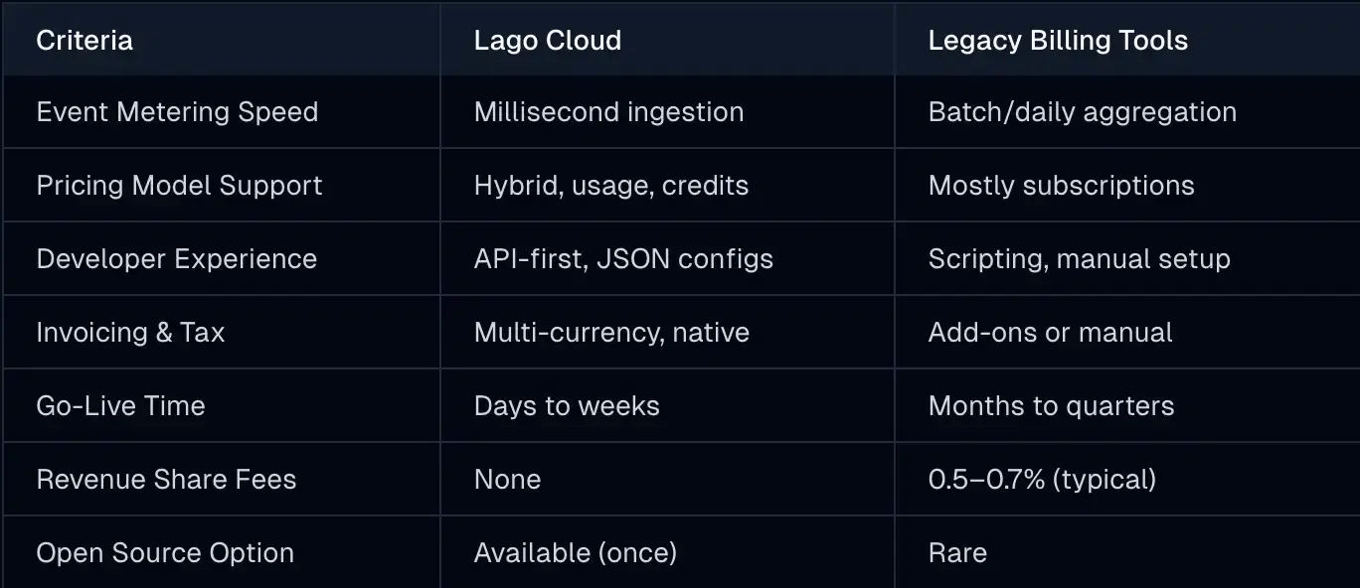Click the Millisecond ingestion cell
This screenshot has width=1360, height=588.
click(608, 112)
